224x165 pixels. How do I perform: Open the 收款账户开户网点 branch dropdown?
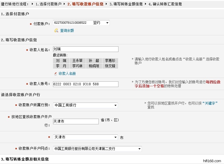(139, 149)
